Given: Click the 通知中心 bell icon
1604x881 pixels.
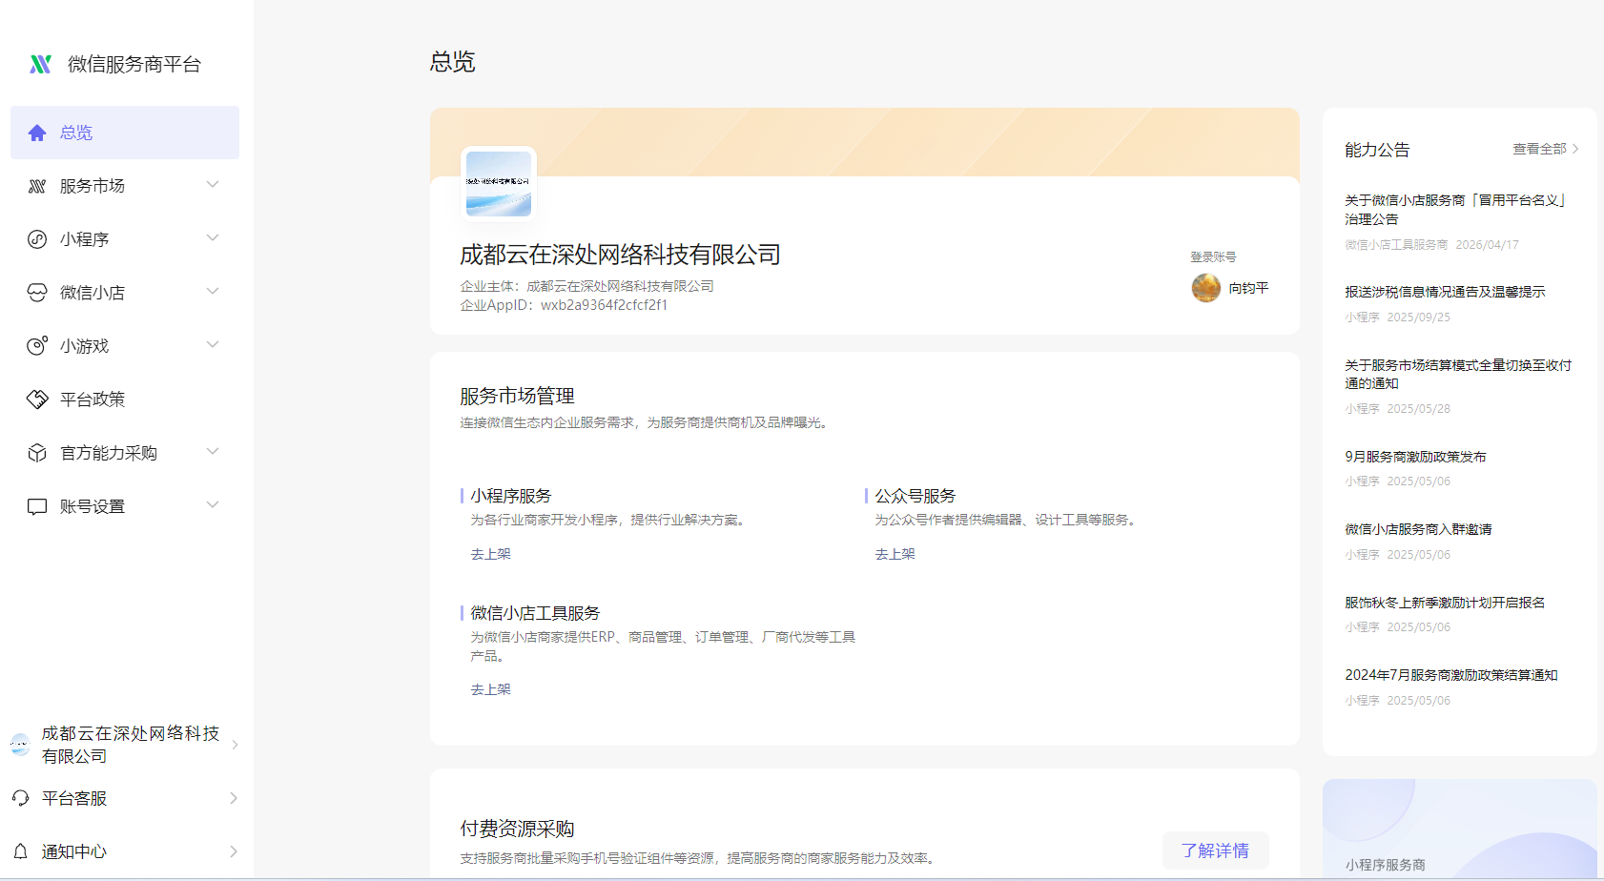Looking at the screenshot, I should tap(20, 851).
